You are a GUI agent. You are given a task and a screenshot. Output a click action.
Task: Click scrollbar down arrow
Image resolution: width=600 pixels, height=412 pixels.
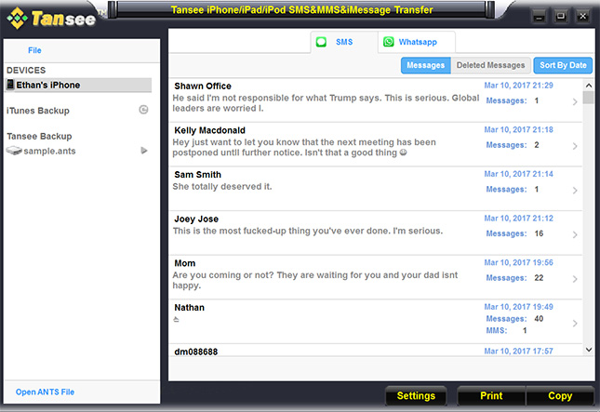(589, 350)
